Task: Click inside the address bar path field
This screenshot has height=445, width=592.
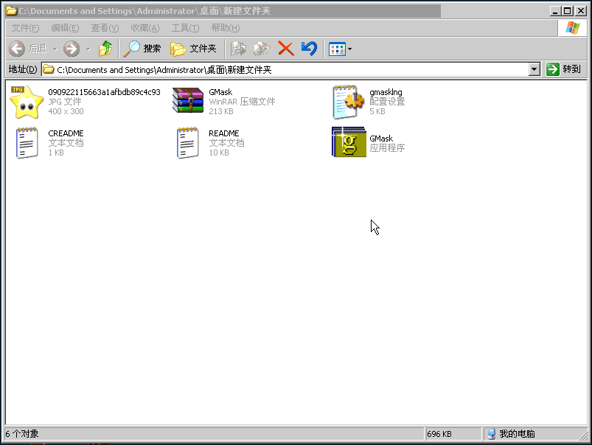Action: point(295,69)
